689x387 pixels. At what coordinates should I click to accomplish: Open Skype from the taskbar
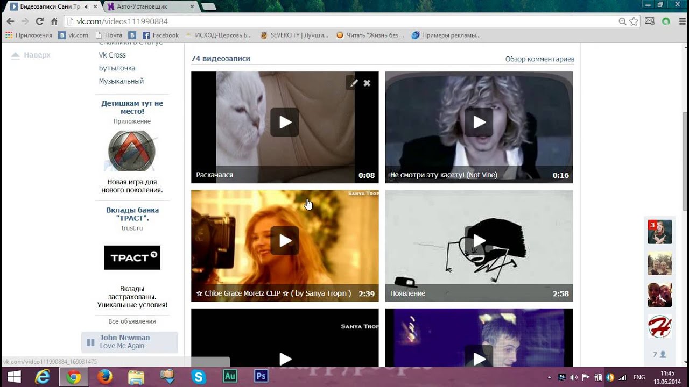click(x=199, y=377)
